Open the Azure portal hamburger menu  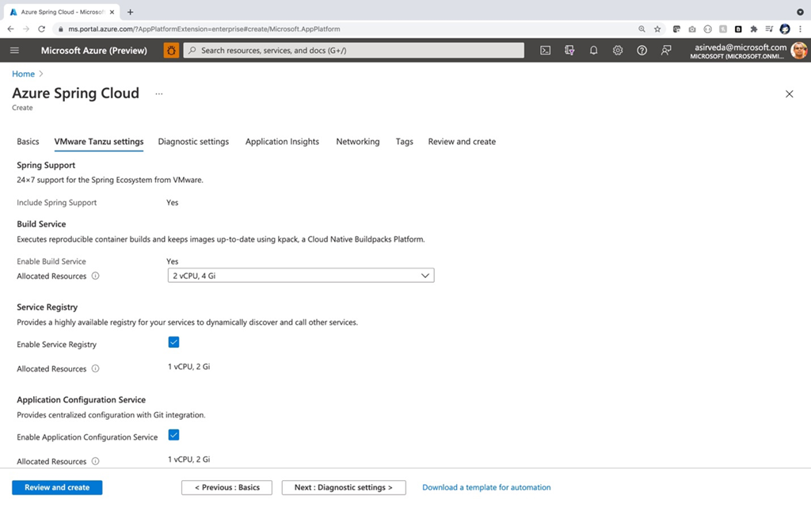14,51
